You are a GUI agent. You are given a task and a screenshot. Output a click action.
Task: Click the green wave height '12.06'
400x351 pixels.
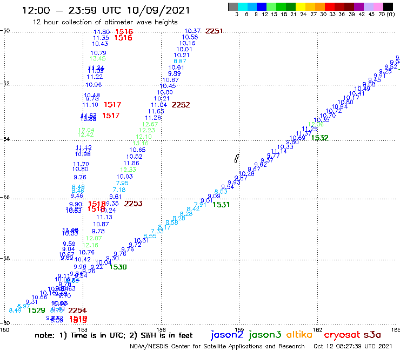[316, 124]
